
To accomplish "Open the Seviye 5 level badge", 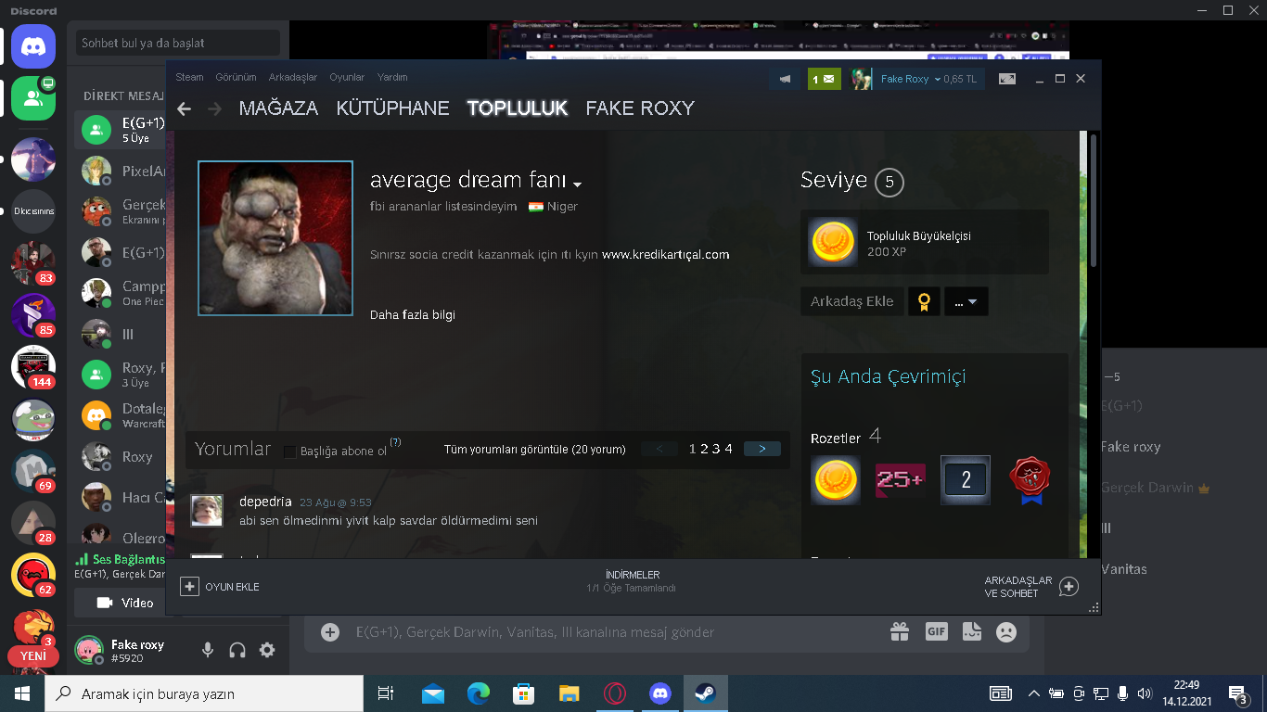I will pyautogui.click(x=889, y=182).
